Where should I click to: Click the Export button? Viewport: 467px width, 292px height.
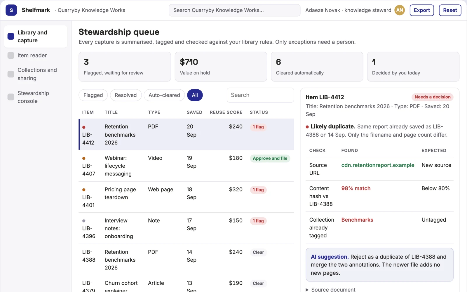[x=422, y=10]
